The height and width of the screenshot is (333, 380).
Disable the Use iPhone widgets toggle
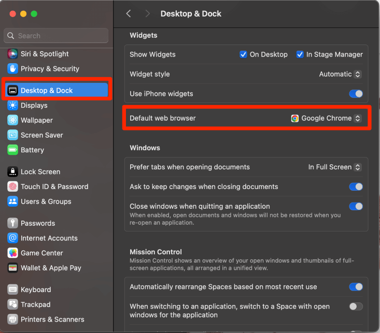tap(356, 94)
